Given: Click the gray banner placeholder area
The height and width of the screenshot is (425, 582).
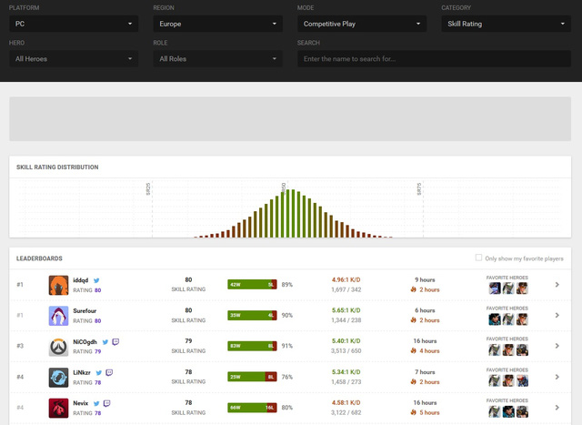Looking at the screenshot, I should [290, 119].
